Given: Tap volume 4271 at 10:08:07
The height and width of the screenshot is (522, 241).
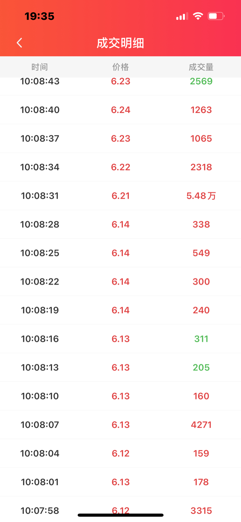Looking at the screenshot, I should point(201,425).
